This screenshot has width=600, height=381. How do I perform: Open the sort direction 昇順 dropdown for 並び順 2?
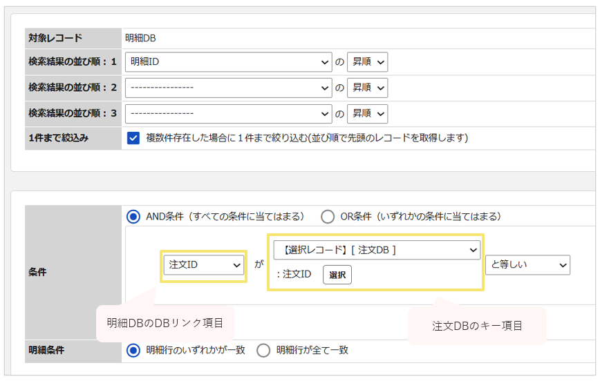[367, 88]
